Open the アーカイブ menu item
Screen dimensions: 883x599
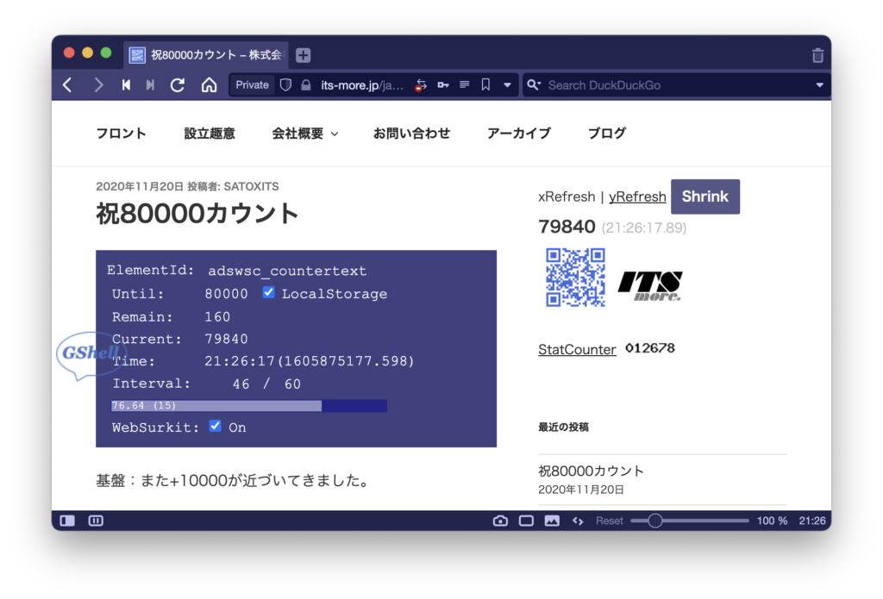(518, 134)
